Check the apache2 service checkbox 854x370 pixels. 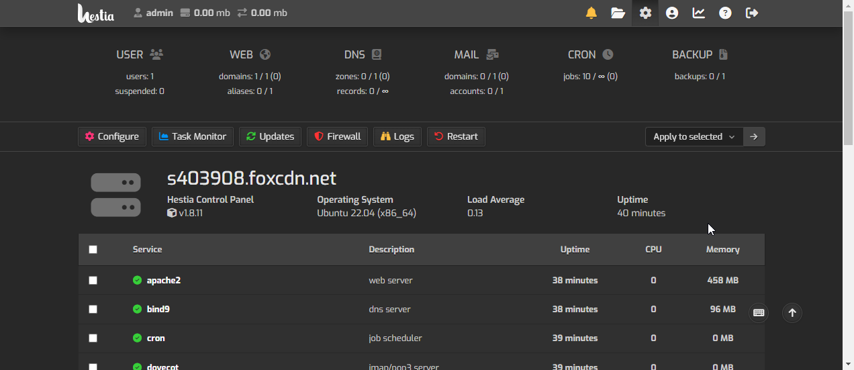tap(93, 280)
